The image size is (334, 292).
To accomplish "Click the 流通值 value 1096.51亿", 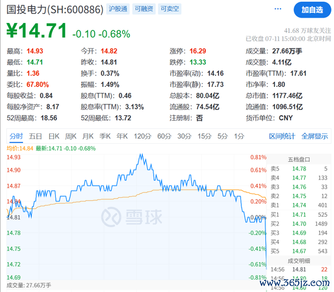I will coord(288,107).
